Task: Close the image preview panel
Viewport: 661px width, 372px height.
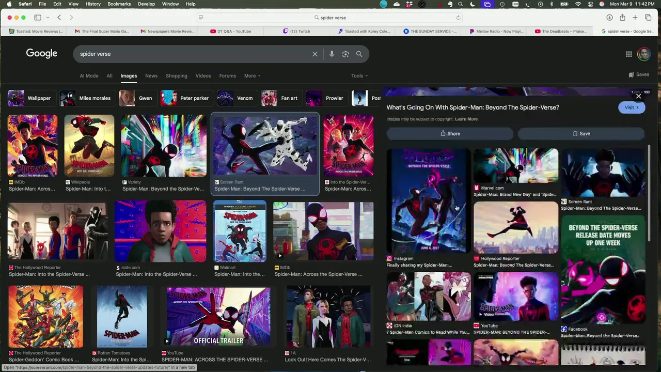Action: click(638, 96)
